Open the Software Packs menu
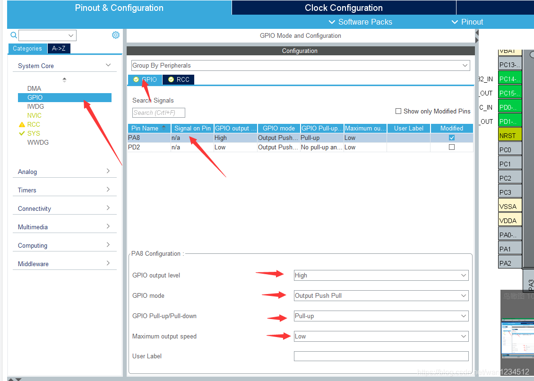The image size is (534, 381). click(x=361, y=22)
